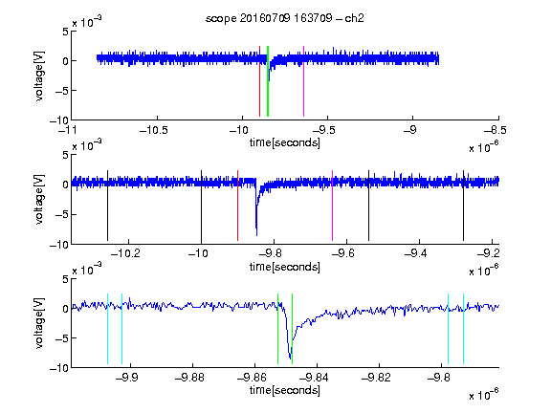Click the plot title 'scope 20160709 163709 – ch2'
The width and height of the screenshot is (551, 413).
284,18
